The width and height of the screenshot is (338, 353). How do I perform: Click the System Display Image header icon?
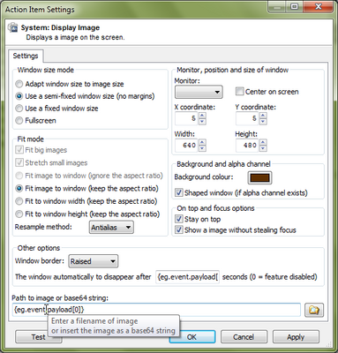pos(12,27)
